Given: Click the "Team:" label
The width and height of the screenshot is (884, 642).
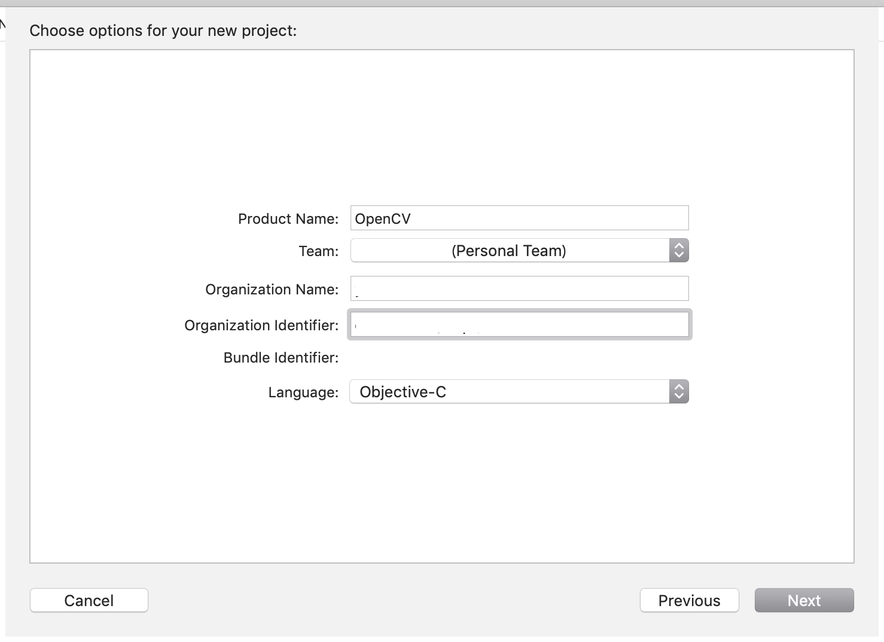Looking at the screenshot, I should (318, 251).
